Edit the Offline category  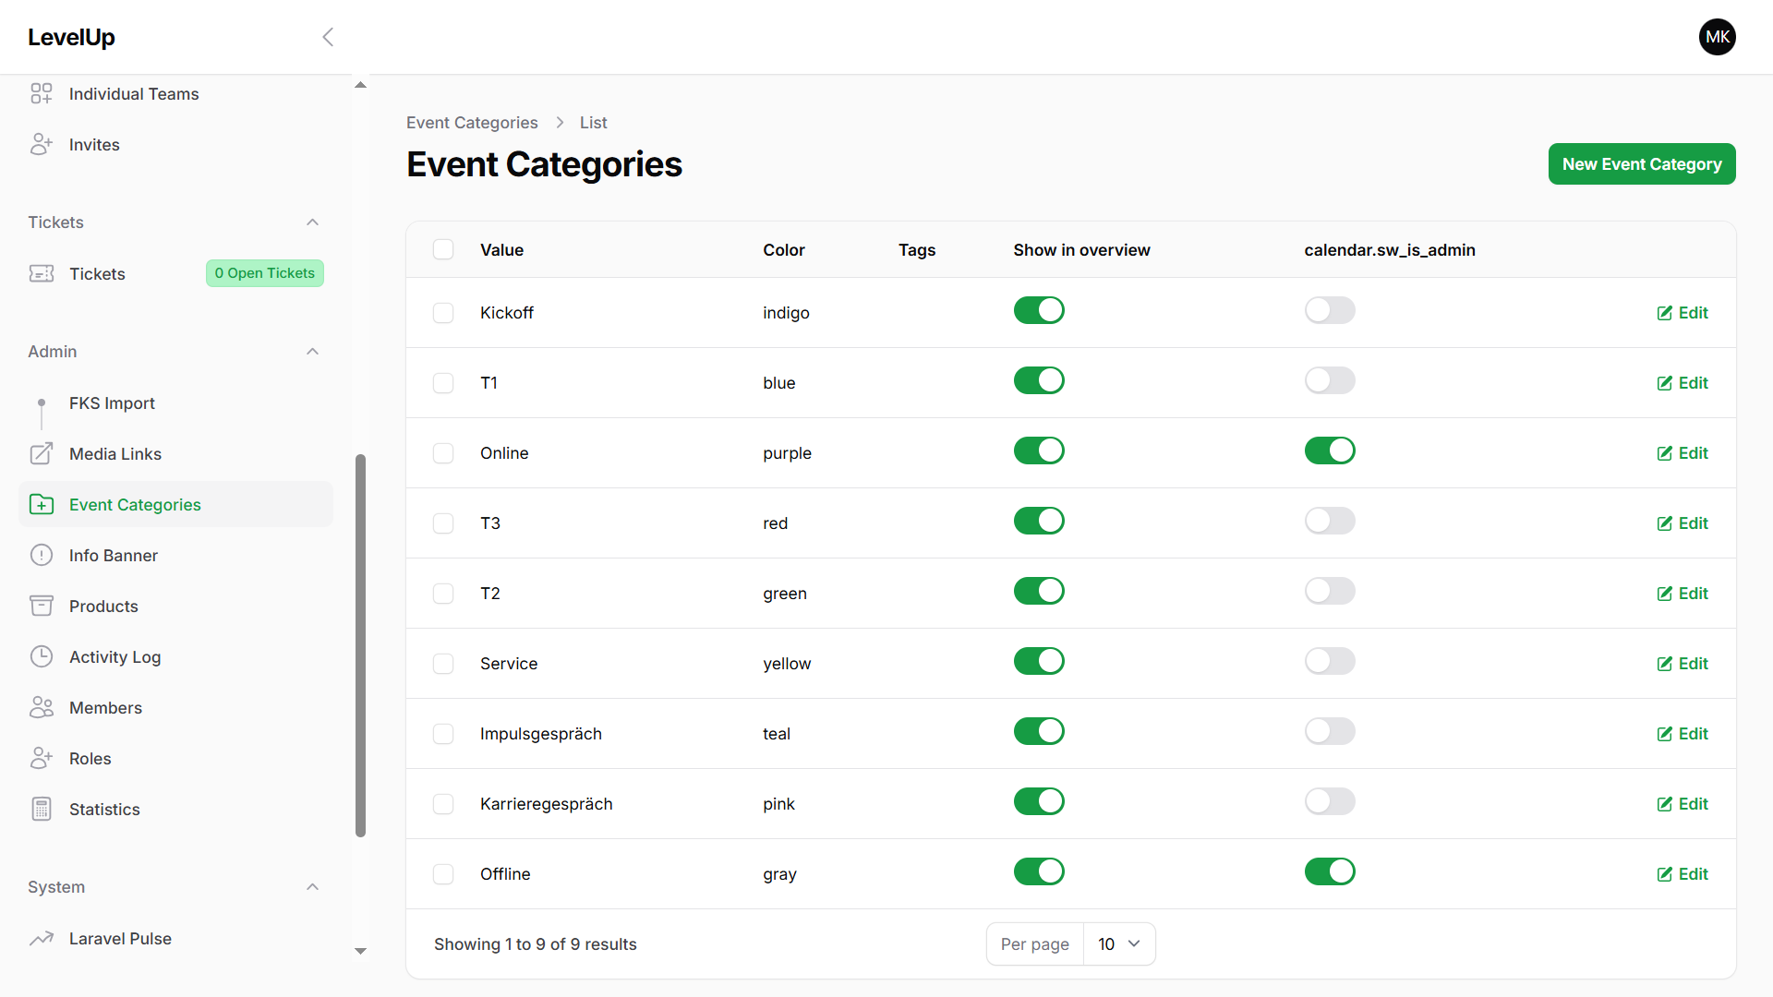click(1683, 874)
